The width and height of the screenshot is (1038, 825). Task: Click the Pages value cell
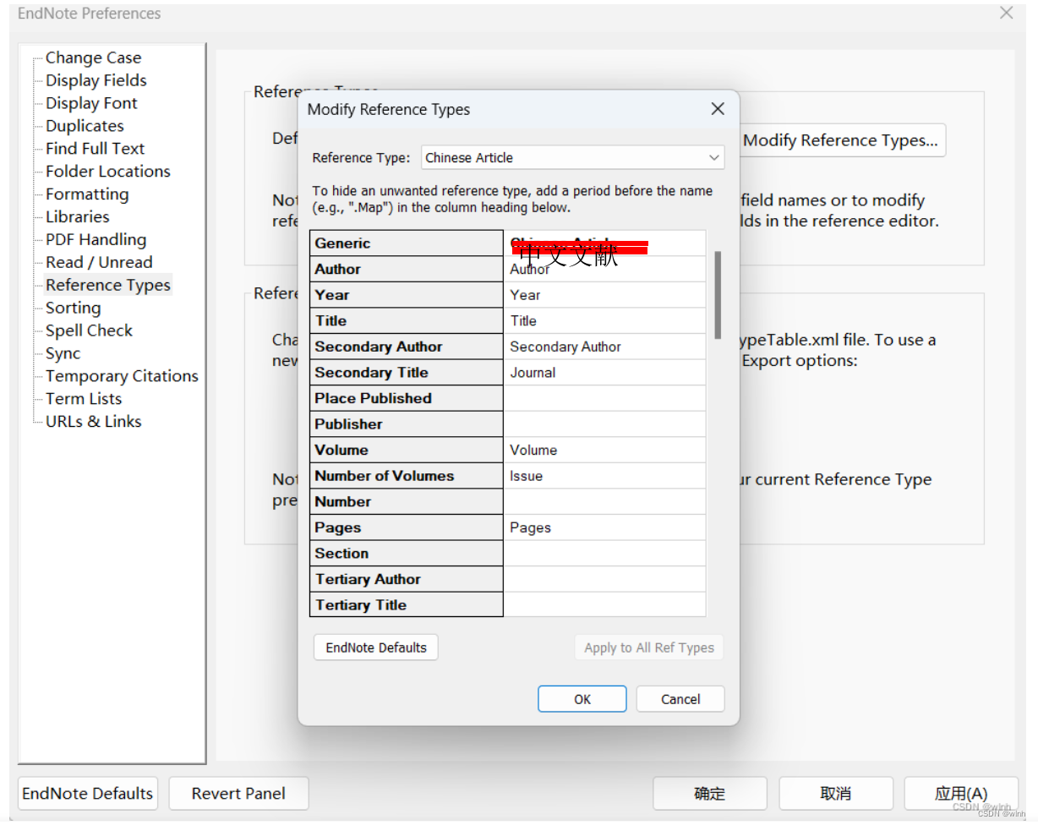coord(605,527)
